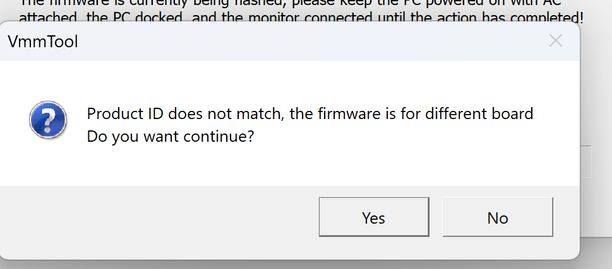The width and height of the screenshot is (612, 269).
Task: Click the VmmTool title text
Action: [x=43, y=42]
